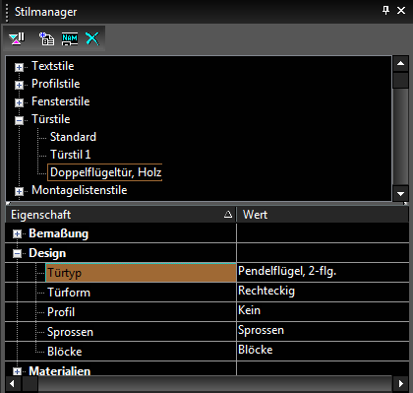
Task: Click the horizontal scrollbar right arrow
Action: pos(400,383)
